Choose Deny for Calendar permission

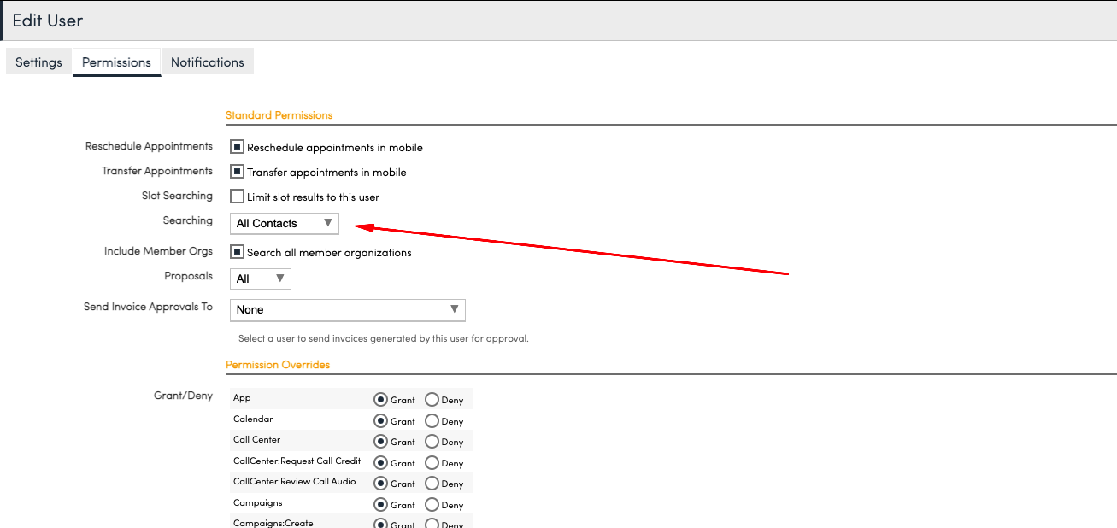point(432,420)
